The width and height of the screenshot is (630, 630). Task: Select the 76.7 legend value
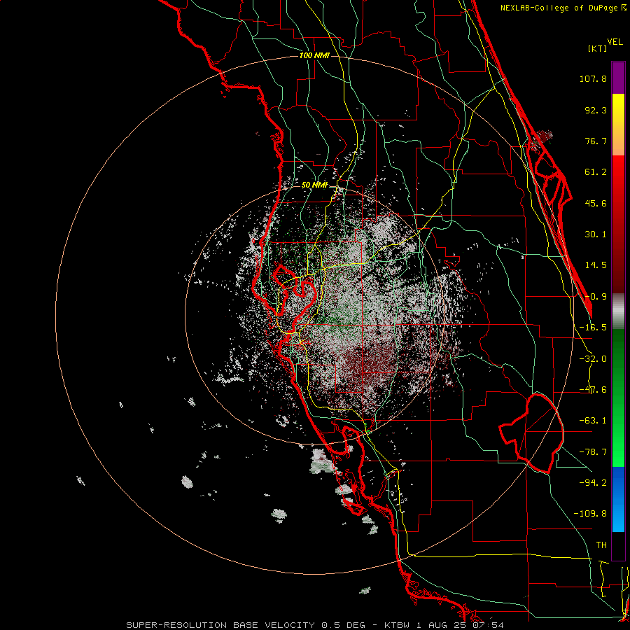coord(596,141)
